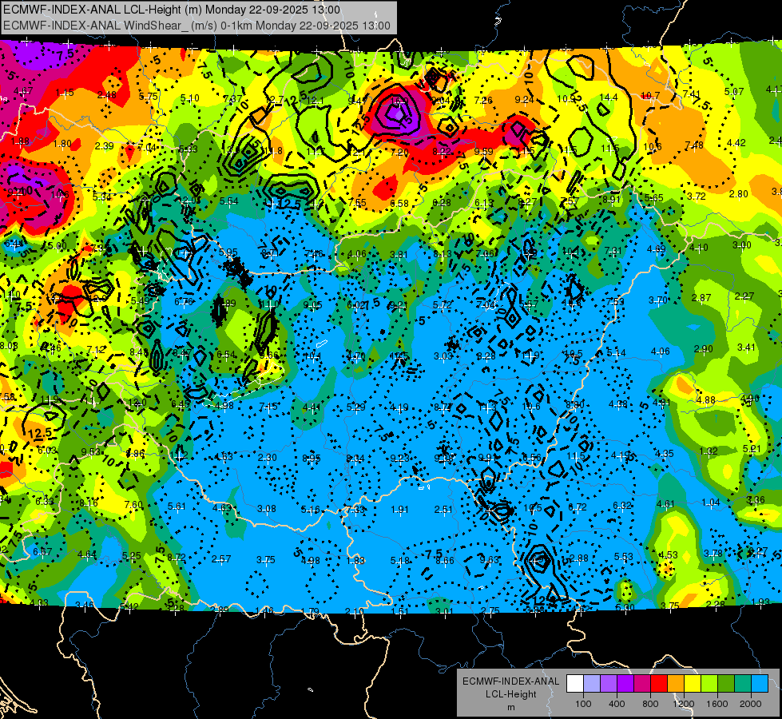
Task: Click the grid value '3.00'
Action: [741, 245]
